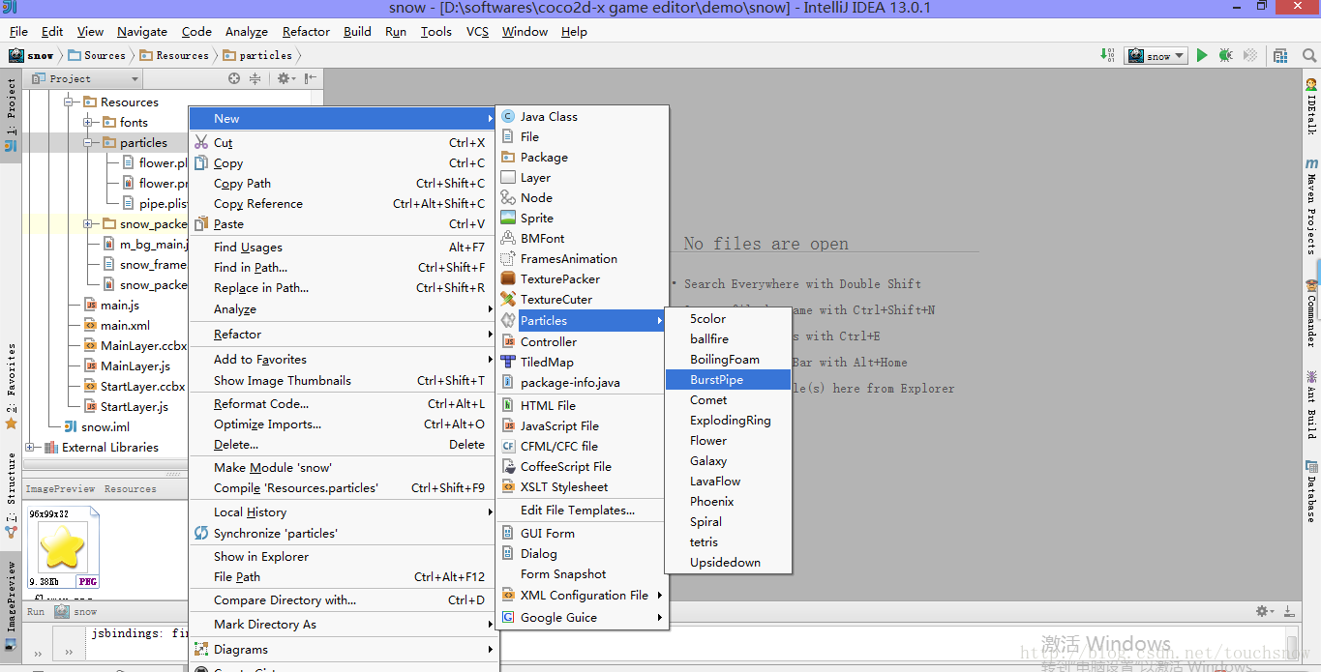Viewport: 1321px width, 672px height.
Task: Click Paste in the context menu
Action: tap(344, 223)
